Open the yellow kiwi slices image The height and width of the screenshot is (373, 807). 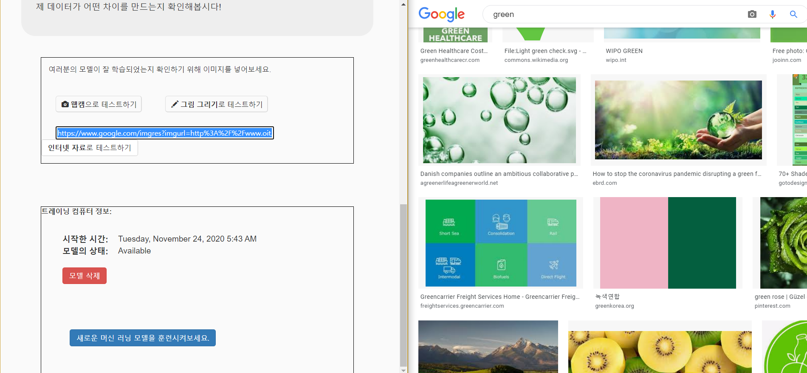tap(660, 352)
